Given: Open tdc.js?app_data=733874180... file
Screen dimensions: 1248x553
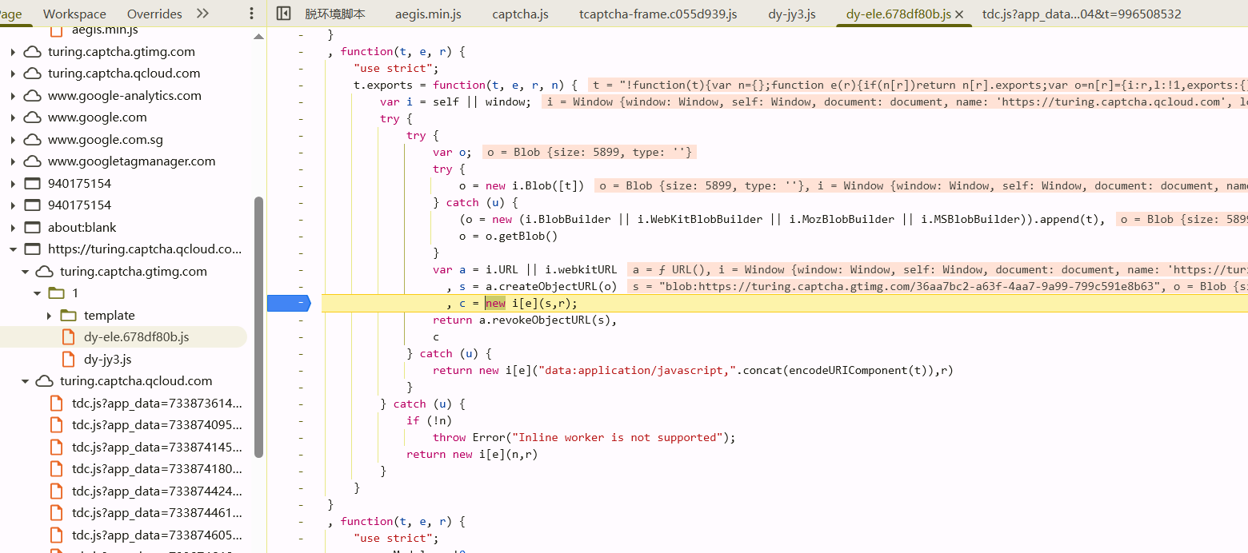Looking at the screenshot, I should pos(157,469).
